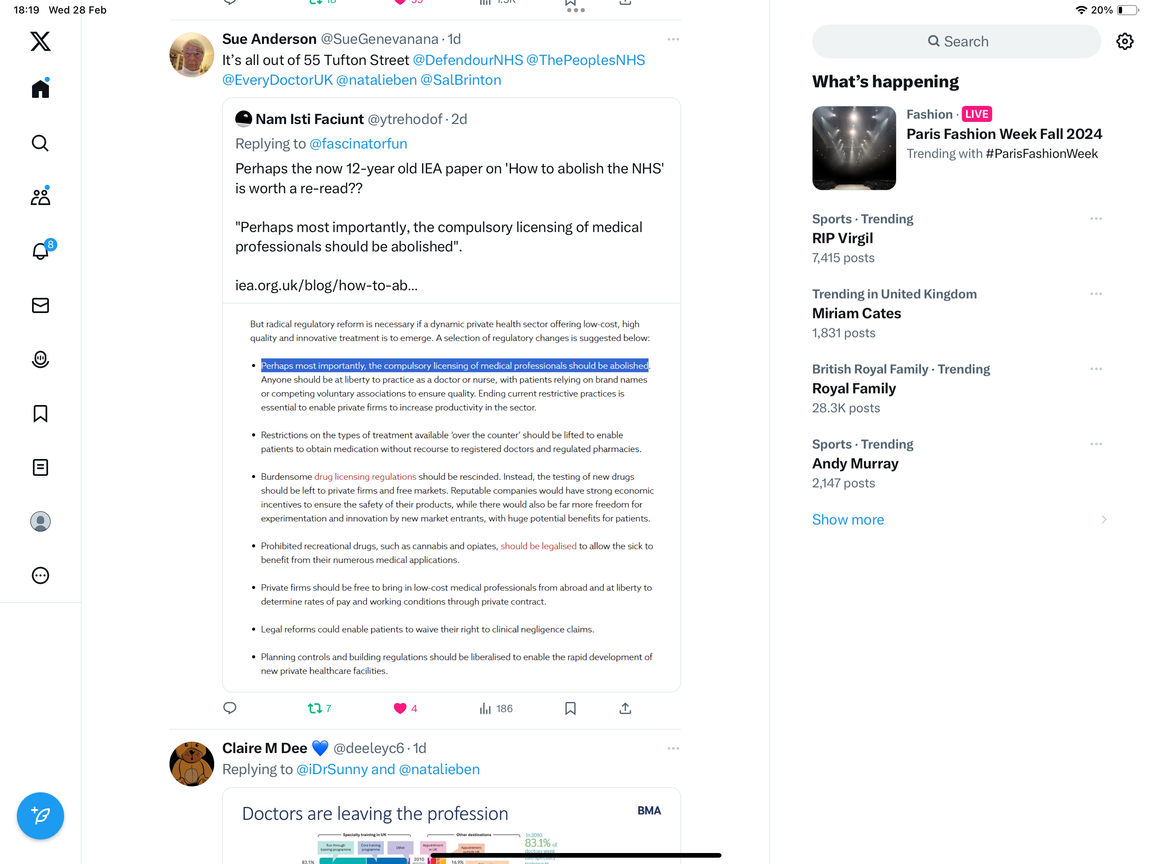
Task: Compose a new post with floating button
Action: tap(40, 815)
